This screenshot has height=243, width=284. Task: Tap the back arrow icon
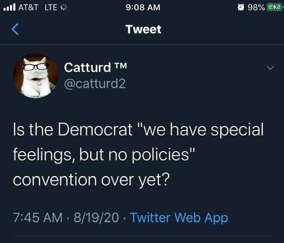[x=15, y=29]
